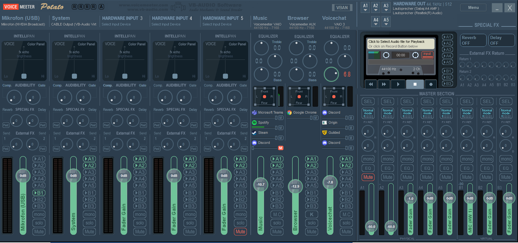The image size is (518, 243).
Task: Select input device for Hardware Input 3
Action: point(116,24)
